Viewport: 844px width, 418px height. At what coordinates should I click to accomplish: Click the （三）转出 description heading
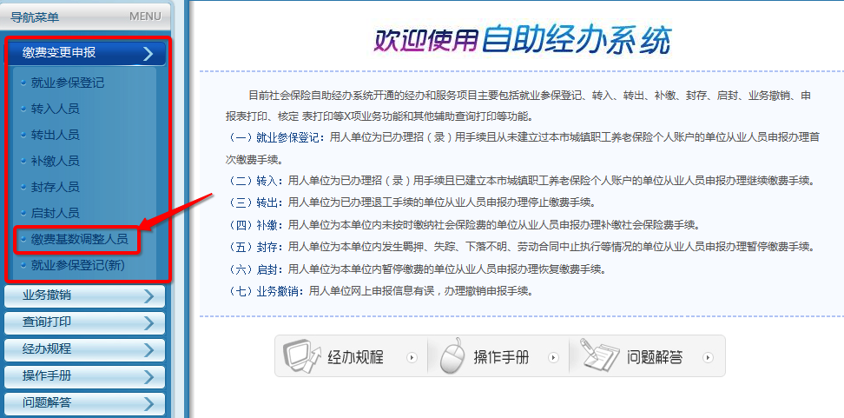pyautogui.click(x=255, y=202)
